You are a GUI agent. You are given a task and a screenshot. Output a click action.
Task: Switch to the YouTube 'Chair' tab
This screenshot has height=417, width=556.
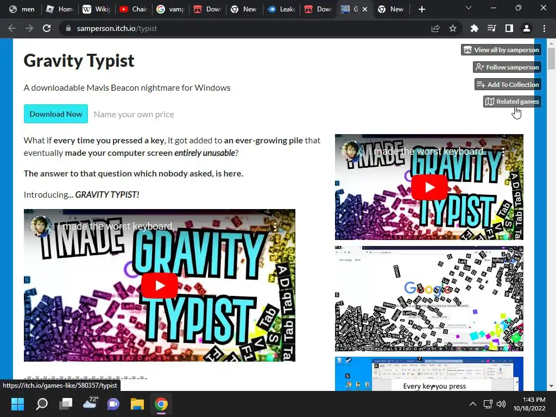(x=134, y=10)
